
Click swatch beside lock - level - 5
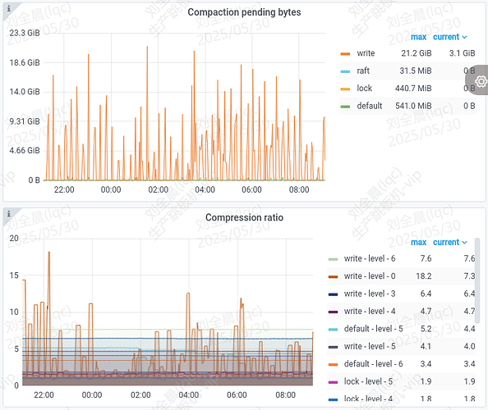point(333,382)
